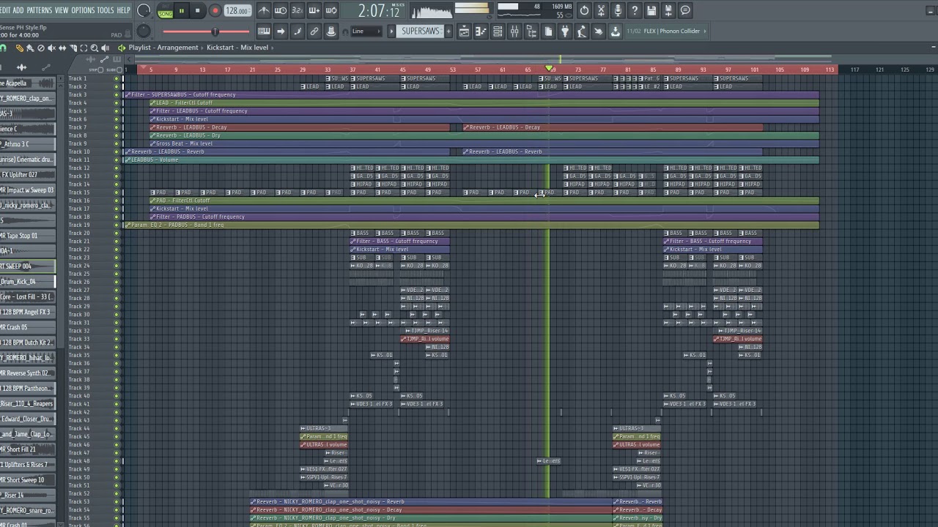Screen dimensions: 938x527
Task: Toggle the playlist snap magnet icon
Action: (3, 48)
